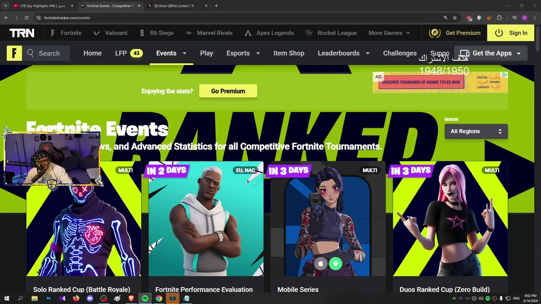Image resolution: width=541 pixels, height=304 pixels.
Task: Click the Fortnite Performance Evaluation card image
Action: tap(206, 219)
